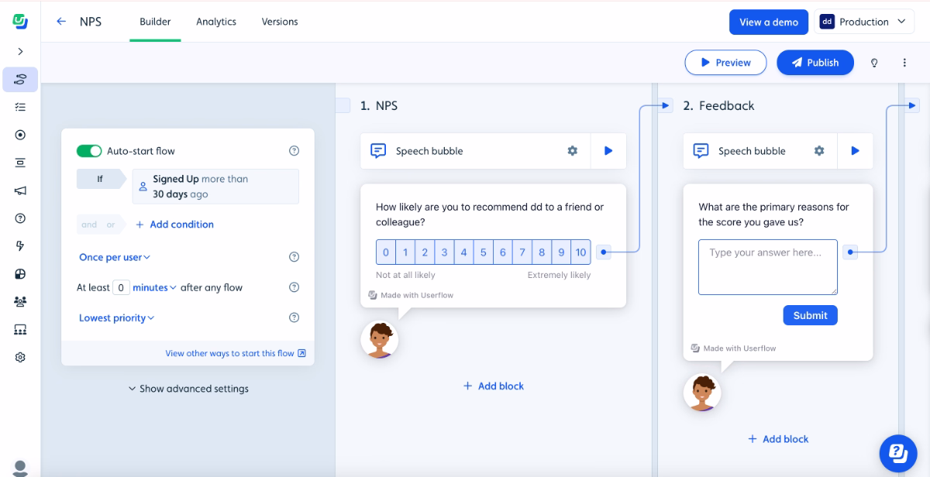
Task: Switch to the Analytics tab
Action: 215,22
